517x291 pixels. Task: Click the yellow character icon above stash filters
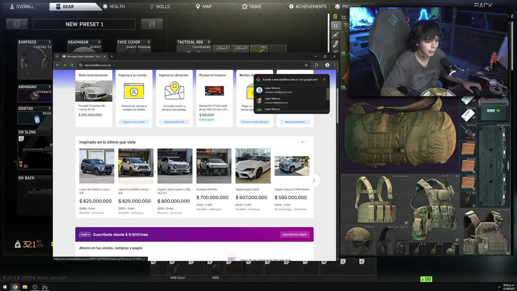(x=335, y=17)
